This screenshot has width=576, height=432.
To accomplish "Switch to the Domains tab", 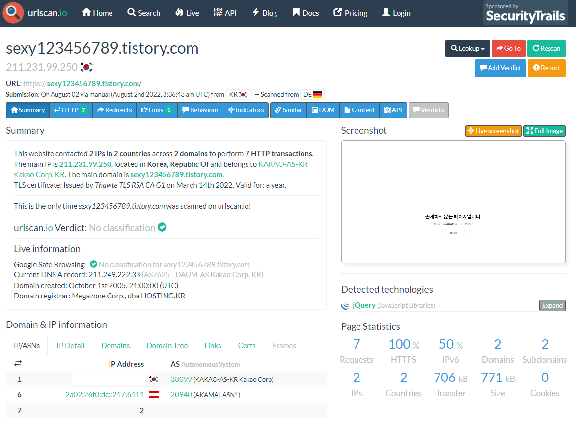I will pos(115,345).
